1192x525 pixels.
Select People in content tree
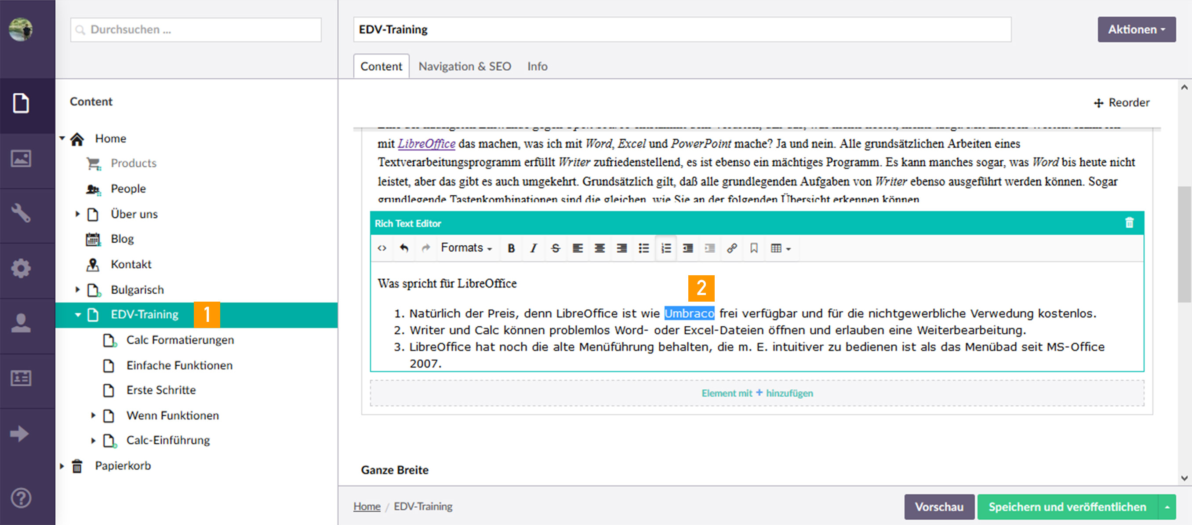click(x=128, y=189)
